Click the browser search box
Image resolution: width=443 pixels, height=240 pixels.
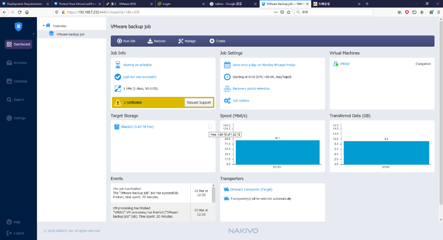tap(334, 12)
